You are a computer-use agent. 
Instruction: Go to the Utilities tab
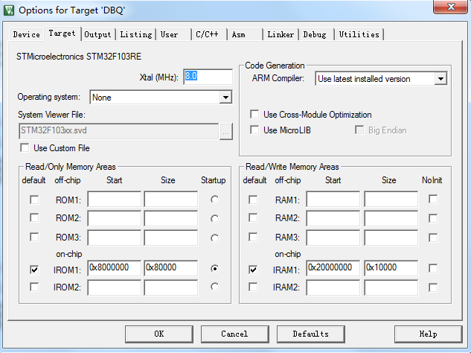pyautogui.click(x=359, y=34)
